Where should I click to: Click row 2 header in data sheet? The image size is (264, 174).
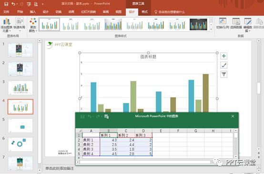click(79, 140)
